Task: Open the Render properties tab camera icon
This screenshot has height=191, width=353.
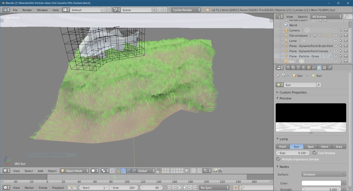Action: 288,68
